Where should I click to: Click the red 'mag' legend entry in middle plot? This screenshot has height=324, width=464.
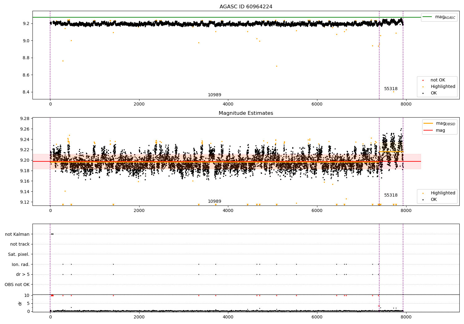(x=440, y=130)
